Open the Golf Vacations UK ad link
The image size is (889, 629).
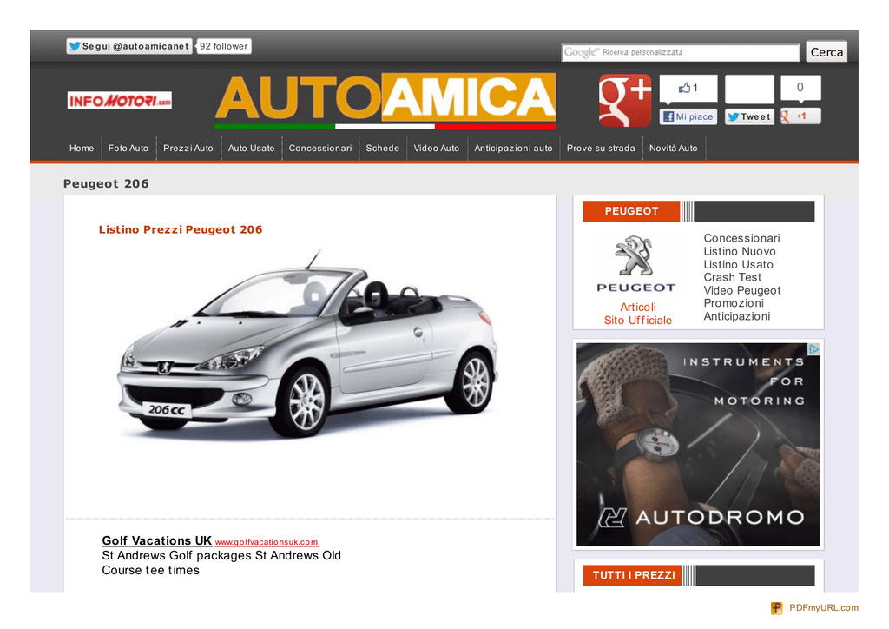[x=156, y=540]
